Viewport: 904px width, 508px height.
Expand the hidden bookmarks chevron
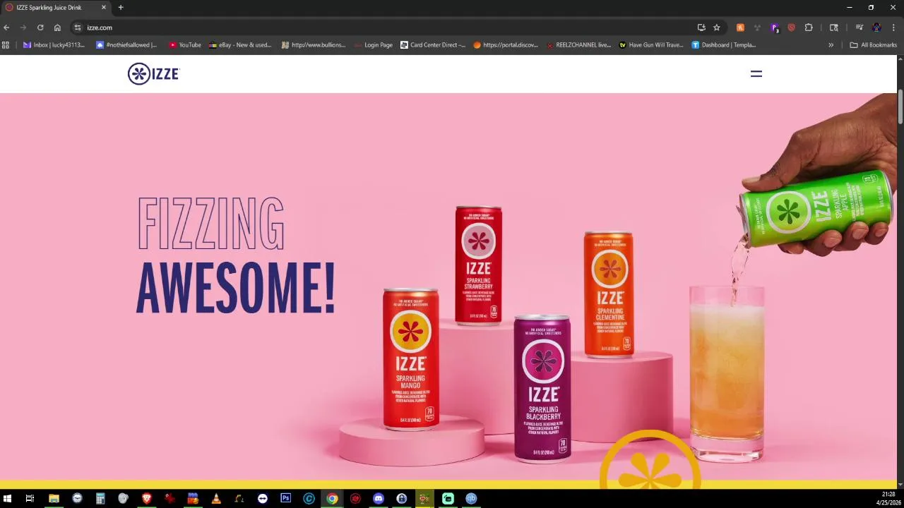831,45
